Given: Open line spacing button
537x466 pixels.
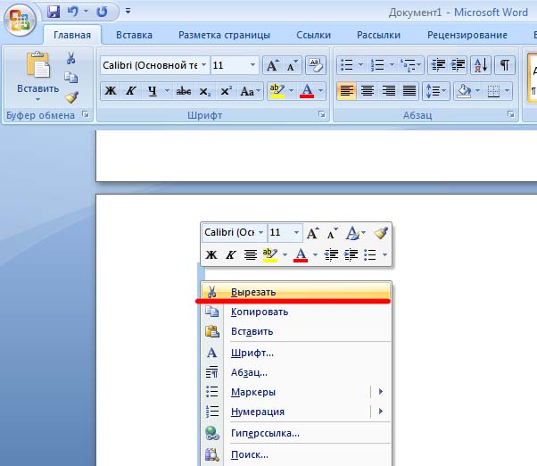Looking at the screenshot, I should (x=435, y=91).
